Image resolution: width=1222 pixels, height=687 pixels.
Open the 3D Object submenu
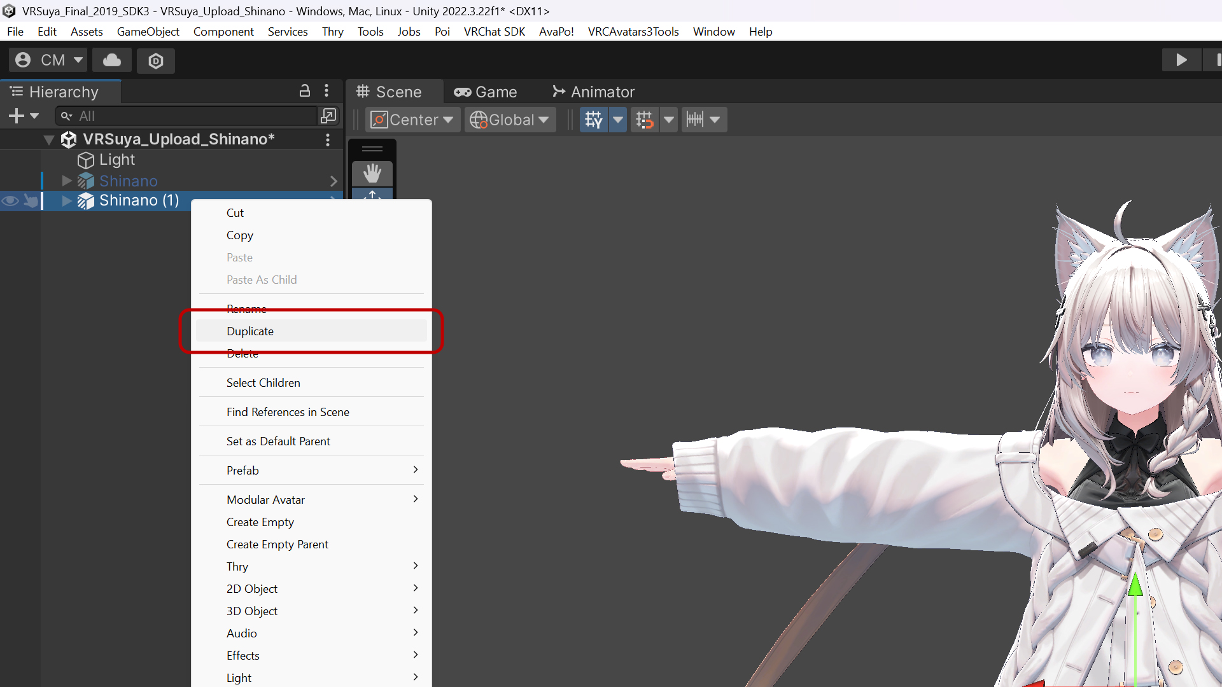click(x=311, y=611)
